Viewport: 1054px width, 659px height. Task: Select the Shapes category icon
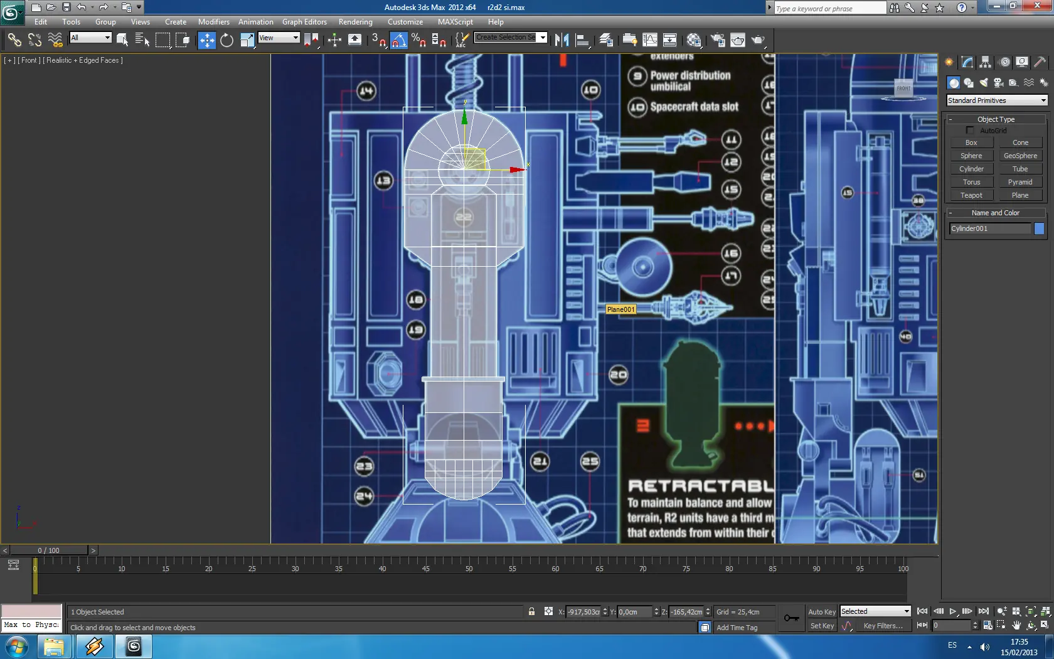969,83
